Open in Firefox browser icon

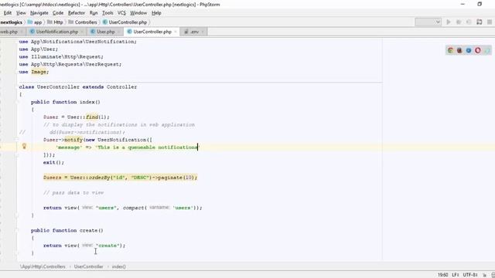point(459,50)
